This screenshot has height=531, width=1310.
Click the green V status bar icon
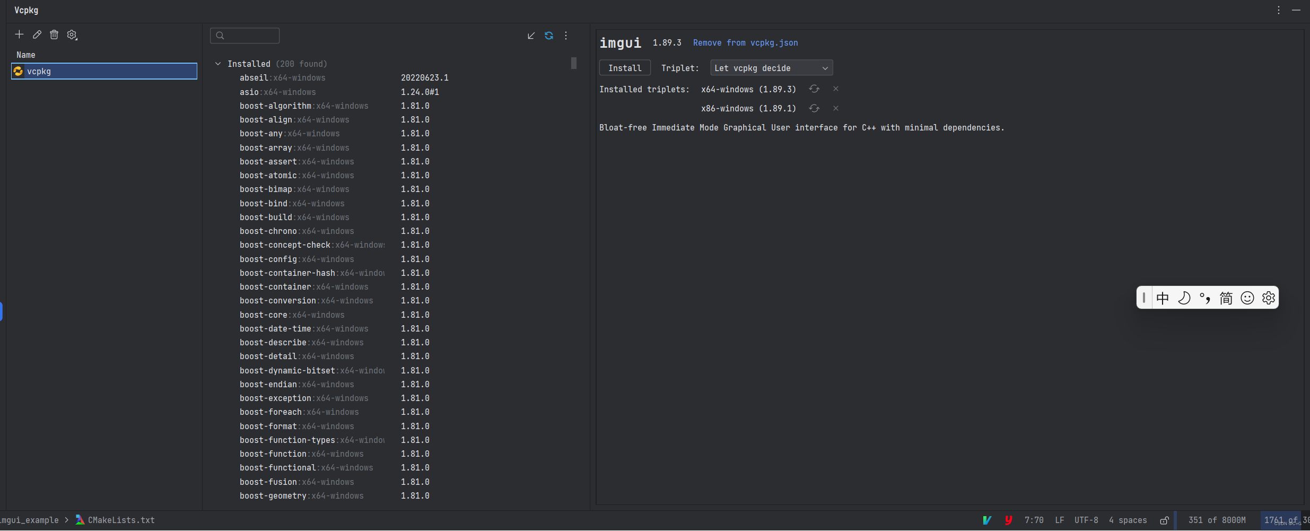[987, 520]
